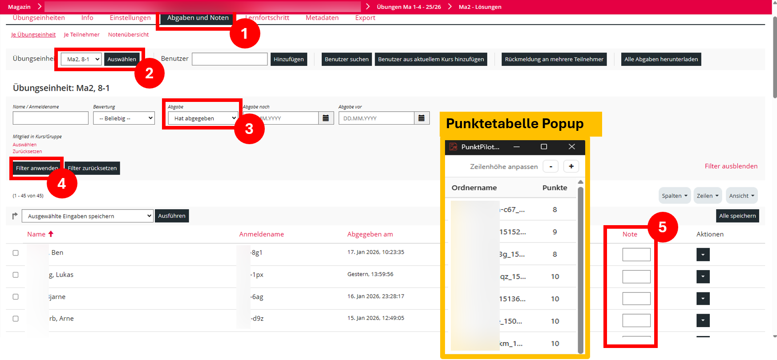Click the PunktPilot app icon in popup title
The image size is (777, 360).
click(x=453, y=147)
